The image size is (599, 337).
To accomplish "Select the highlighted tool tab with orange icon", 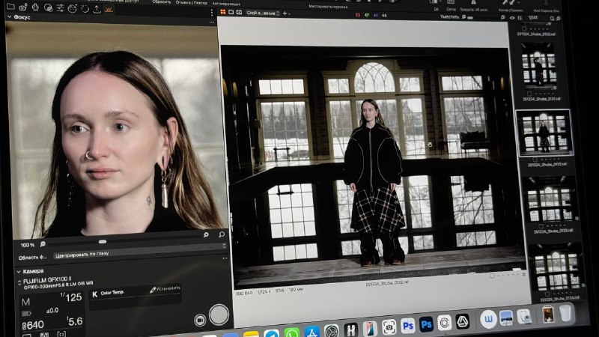I will click(x=109, y=9).
